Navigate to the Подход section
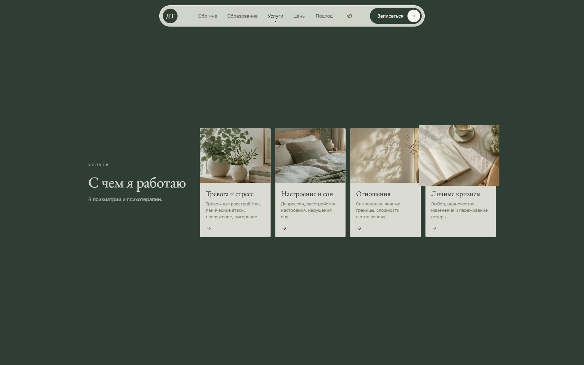Viewport: 584px width, 365px height. [x=324, y=16]
